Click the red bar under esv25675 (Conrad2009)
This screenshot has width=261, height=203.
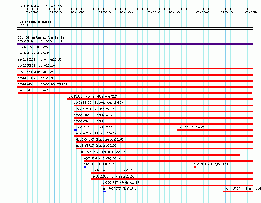point(135,75)
